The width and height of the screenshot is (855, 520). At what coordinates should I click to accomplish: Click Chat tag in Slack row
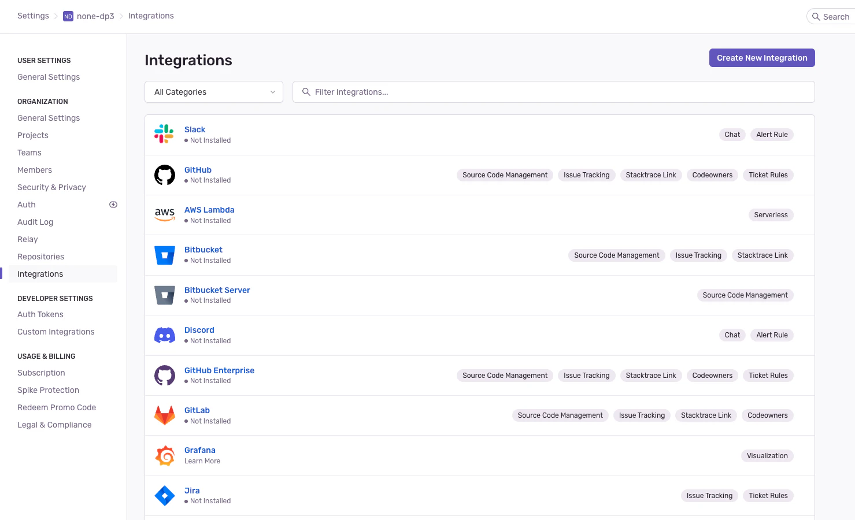tap(732, 135)
